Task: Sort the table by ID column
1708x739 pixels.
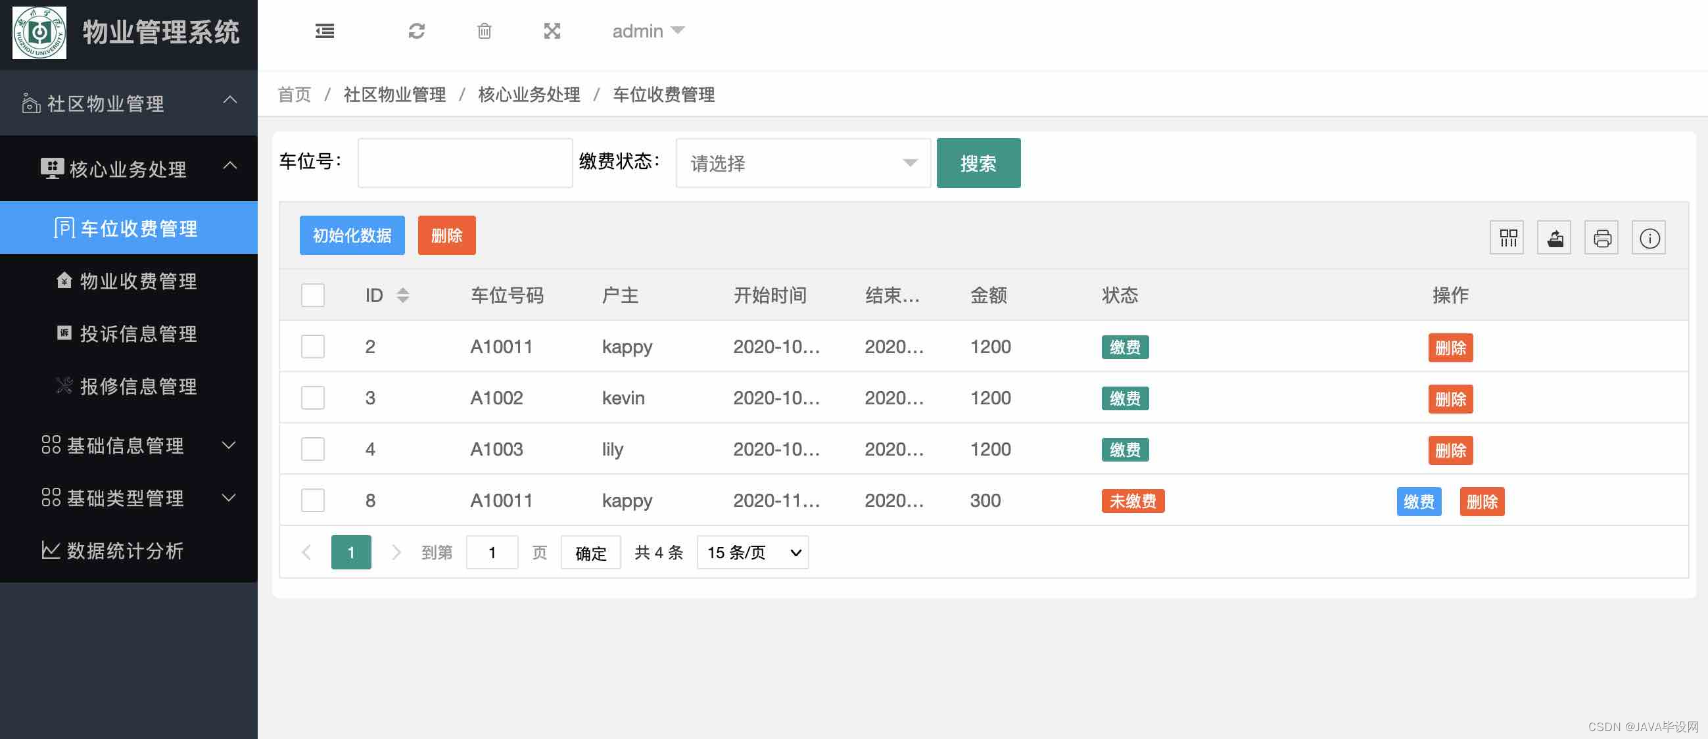Action: [402, 295]
